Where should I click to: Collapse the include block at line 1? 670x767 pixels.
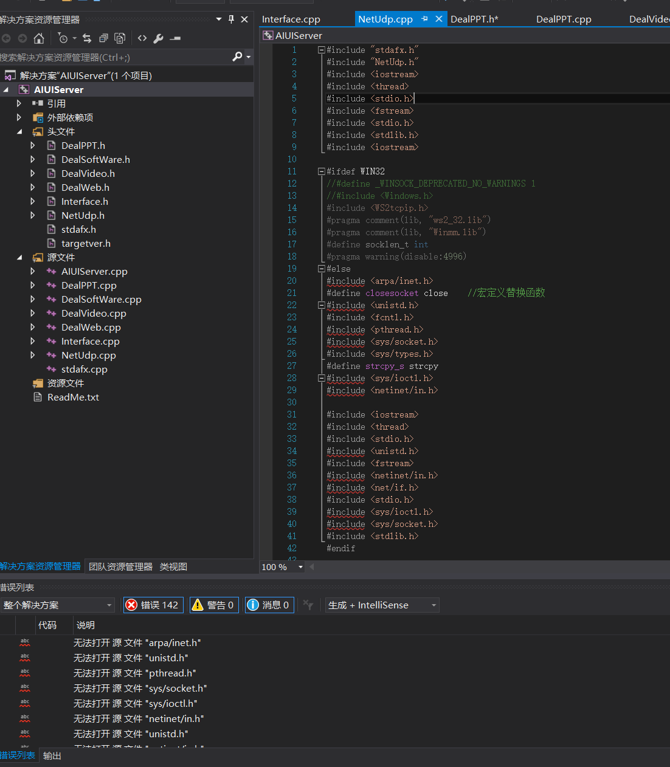321,50
